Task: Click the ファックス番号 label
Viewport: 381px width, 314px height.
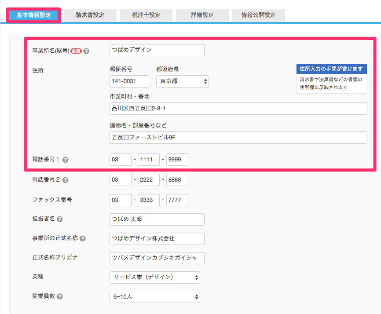Action: pyautogui.click(x=52, y=200)
